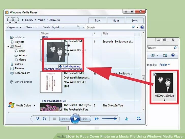Click Library in breadcrumb
The height and width of the screenshot is (139, 185).
(x=29, y=20)
